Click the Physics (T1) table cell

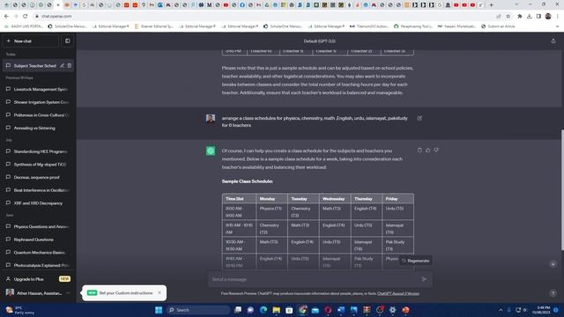click(271, 211)
